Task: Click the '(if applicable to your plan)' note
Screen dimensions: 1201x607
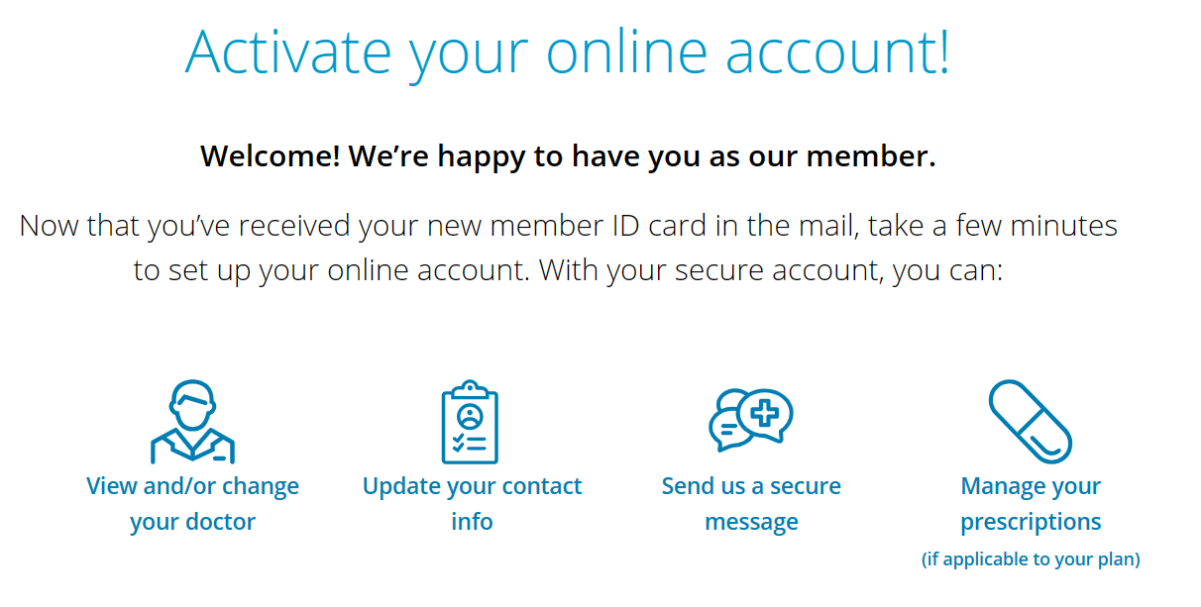Action: 1031,559
